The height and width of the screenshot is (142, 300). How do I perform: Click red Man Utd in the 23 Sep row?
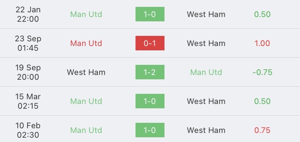[86, 43]
